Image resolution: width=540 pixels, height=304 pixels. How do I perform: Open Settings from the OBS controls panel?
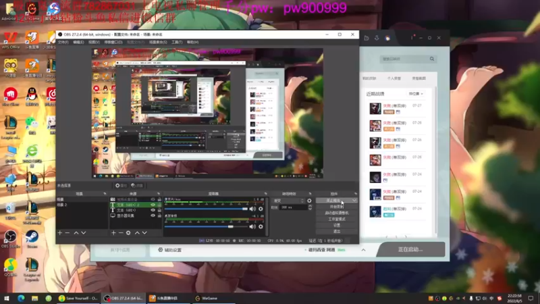click(337, 225)
